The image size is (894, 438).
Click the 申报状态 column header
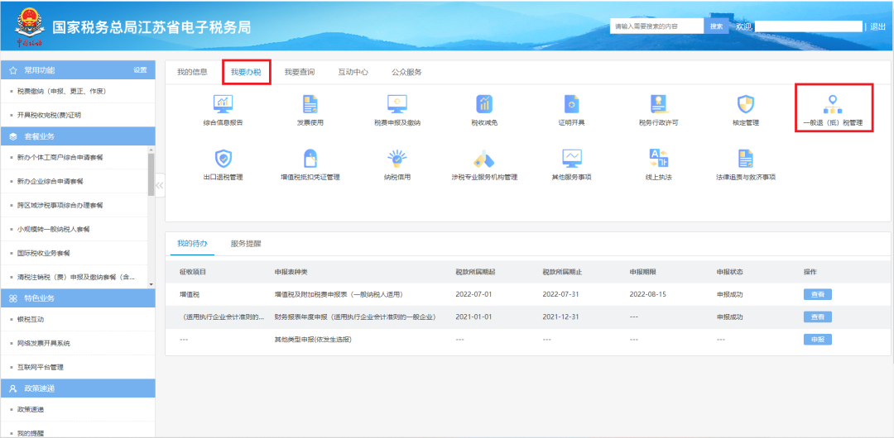pyautogui.click(x=729, y=272)
